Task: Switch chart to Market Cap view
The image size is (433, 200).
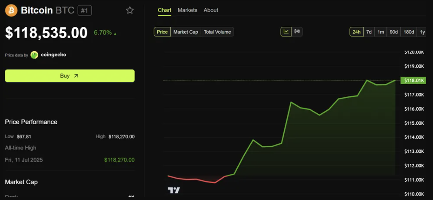Action: click(x=185, y=32)
